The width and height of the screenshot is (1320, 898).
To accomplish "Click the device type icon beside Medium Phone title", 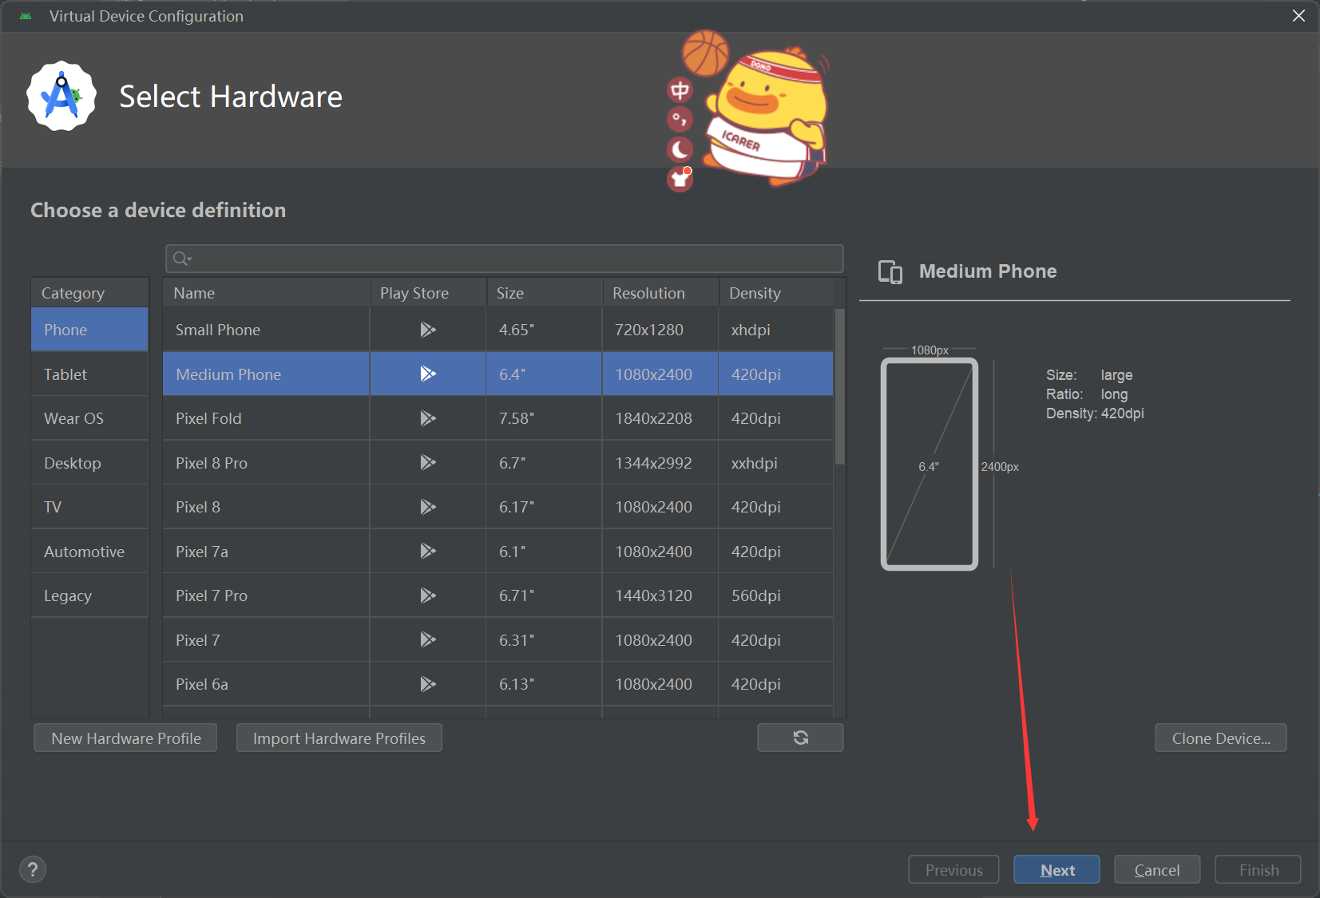I will click(890, 272).
